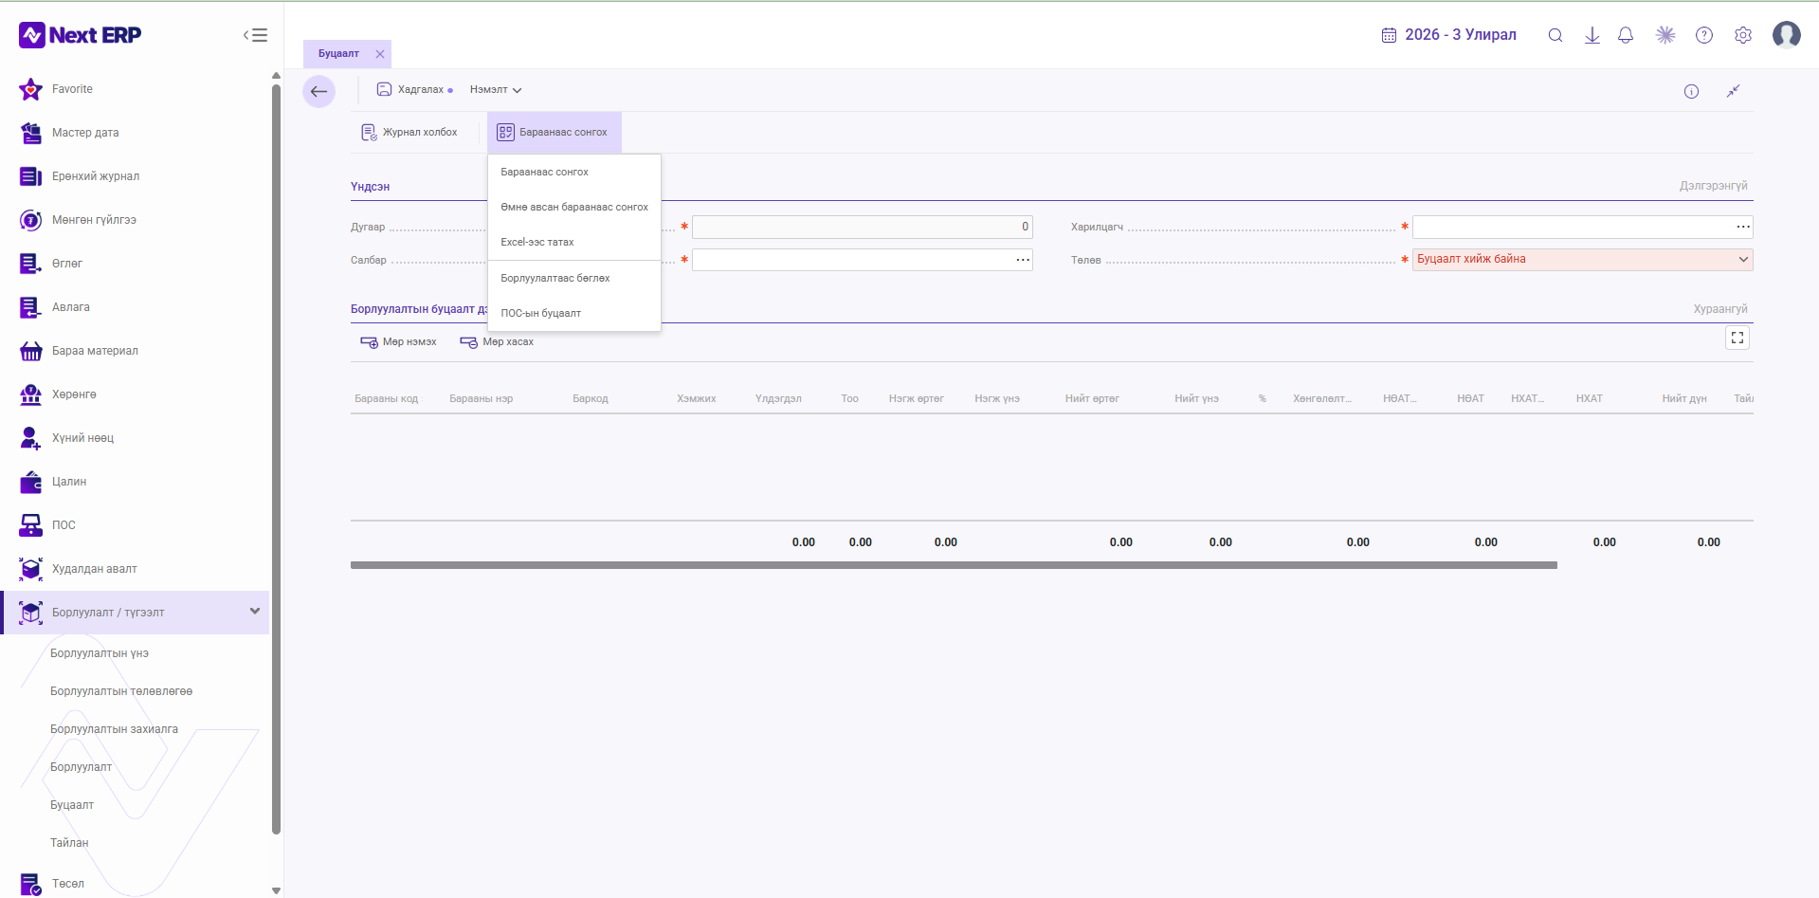1819x898 pixels.
Task: Click the help question mark icon
Action: 1704,35
